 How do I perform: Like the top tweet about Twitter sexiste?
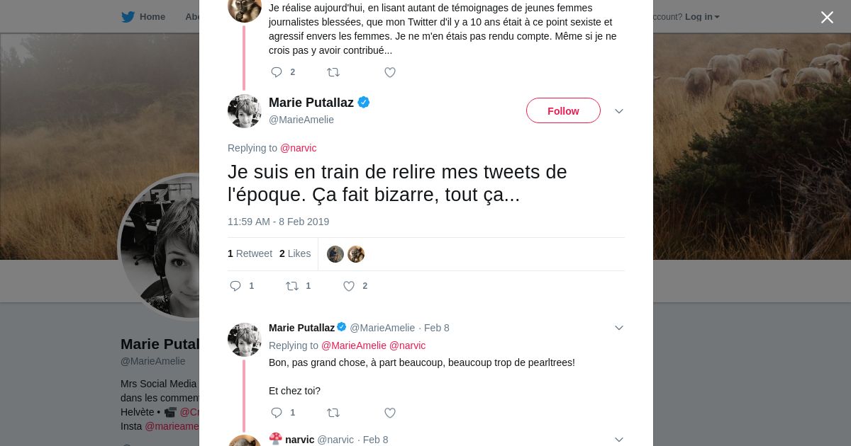pos(390,72)
